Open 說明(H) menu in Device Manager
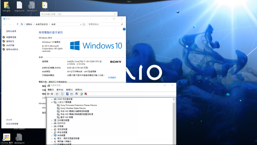 [x=79, y=90]
